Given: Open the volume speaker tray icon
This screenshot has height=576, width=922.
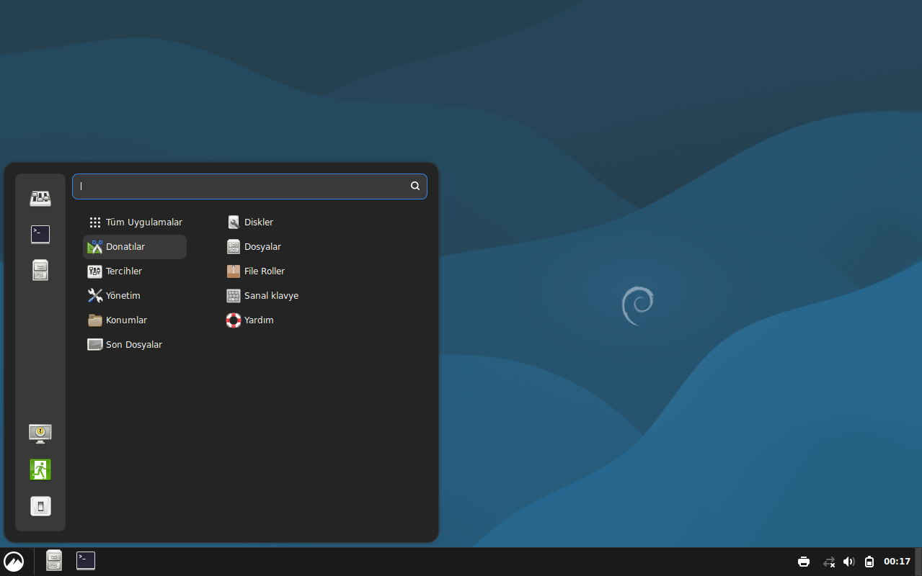Looking at the screenshot, I should tap(849, 562).
